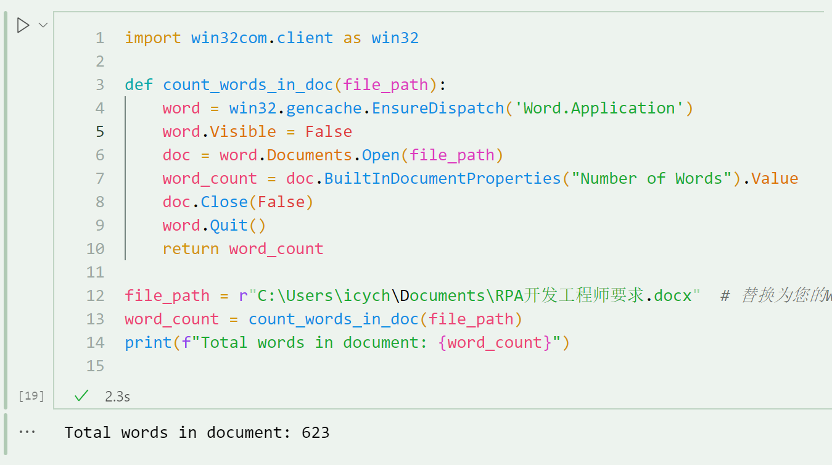Select 'False' assigned to word.Visible

click(329, 132)
